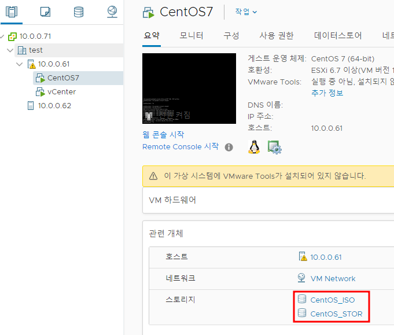Click the host icon for 10.0.0.62

[31, 105]
